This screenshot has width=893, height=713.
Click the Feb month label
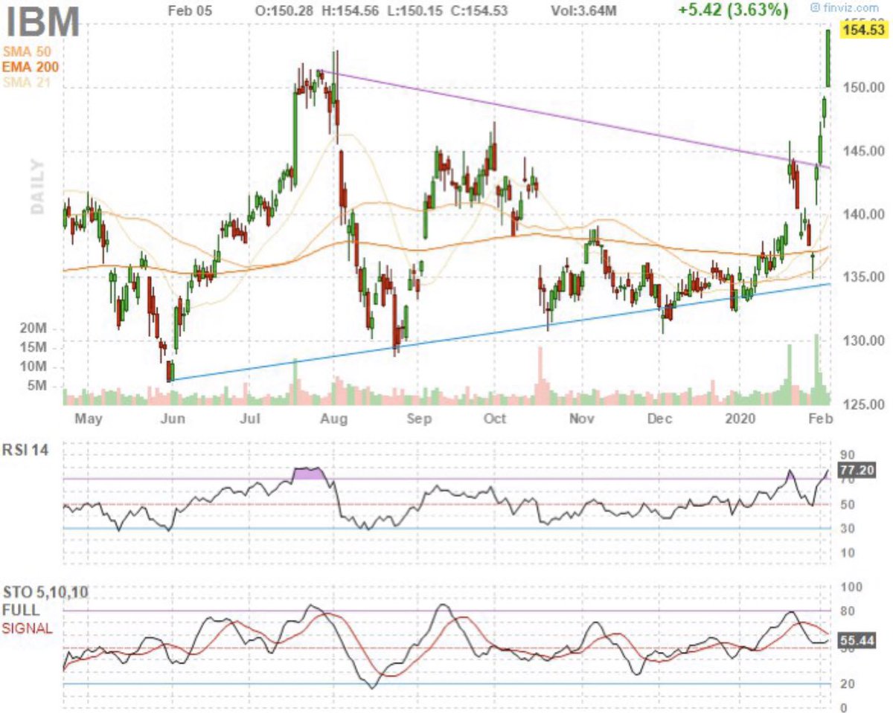coord(819,419)
